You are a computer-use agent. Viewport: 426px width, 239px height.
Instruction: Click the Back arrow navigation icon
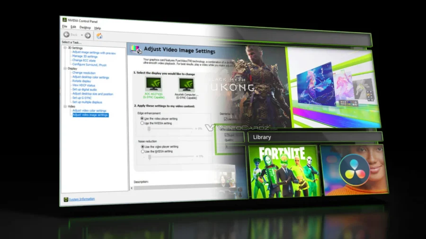(66, 34)
